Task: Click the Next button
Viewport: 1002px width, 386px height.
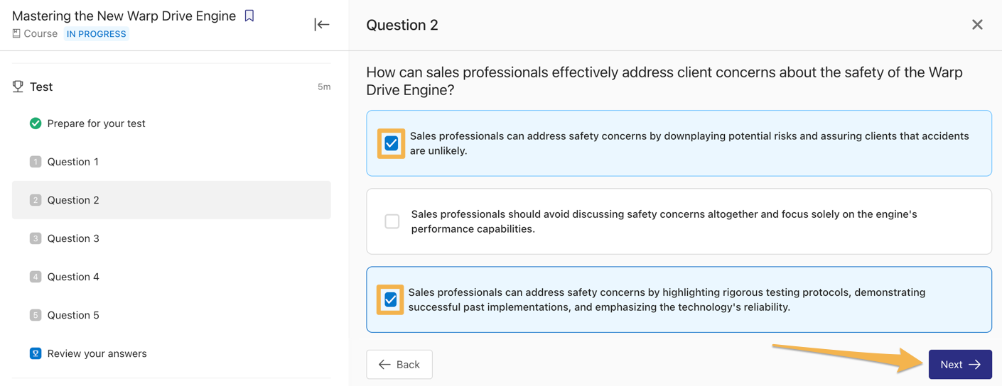Action: [960, 365]
